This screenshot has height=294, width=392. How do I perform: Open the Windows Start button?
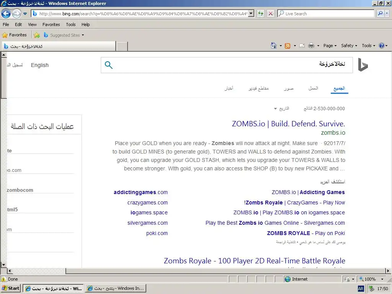[11, 288]
